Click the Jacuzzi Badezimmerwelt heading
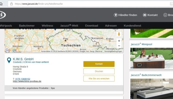Image resolution: width=173 pixels, height=99 pixels. [x=146, y=75]
